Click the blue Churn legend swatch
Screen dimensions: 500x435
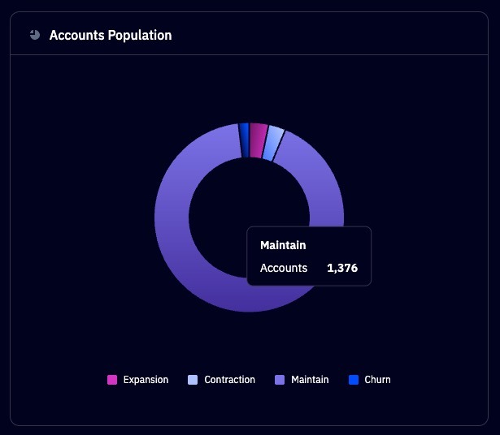(x=354, y=380)
